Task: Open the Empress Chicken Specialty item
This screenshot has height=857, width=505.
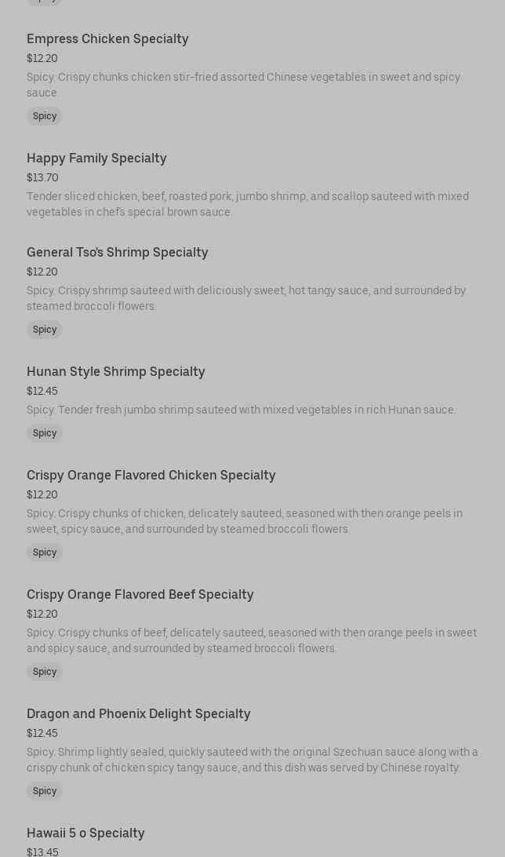Action: 107,39
